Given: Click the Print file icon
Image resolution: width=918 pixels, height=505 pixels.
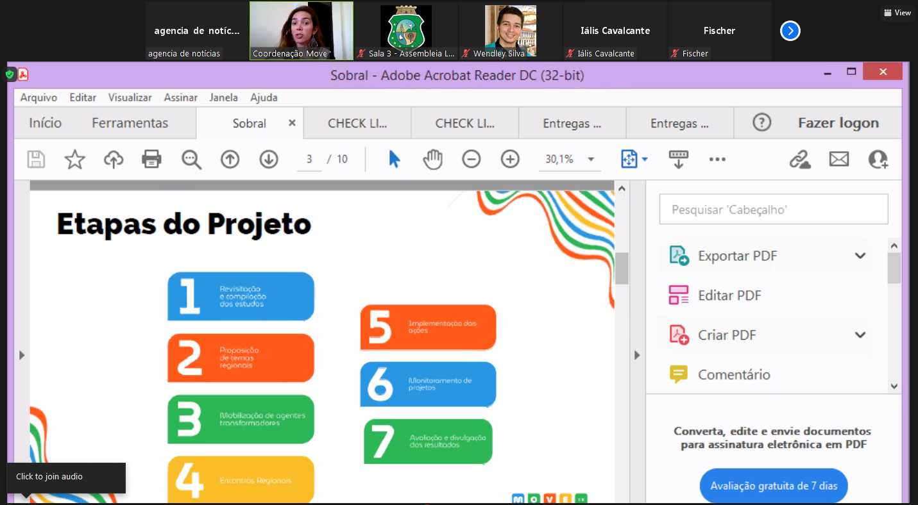Looking at the screenshot, I should click(151, 159).
